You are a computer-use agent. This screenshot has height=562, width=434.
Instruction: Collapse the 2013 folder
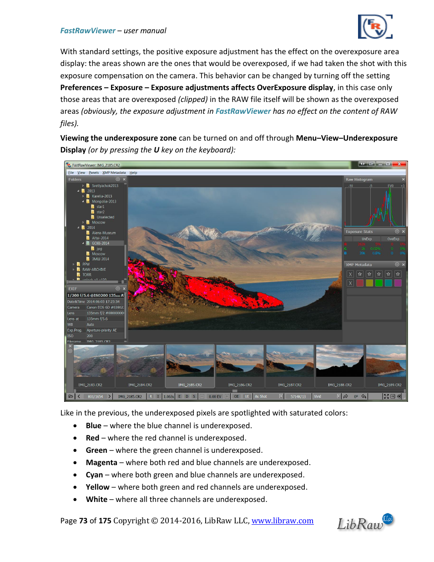pos(78,191)
